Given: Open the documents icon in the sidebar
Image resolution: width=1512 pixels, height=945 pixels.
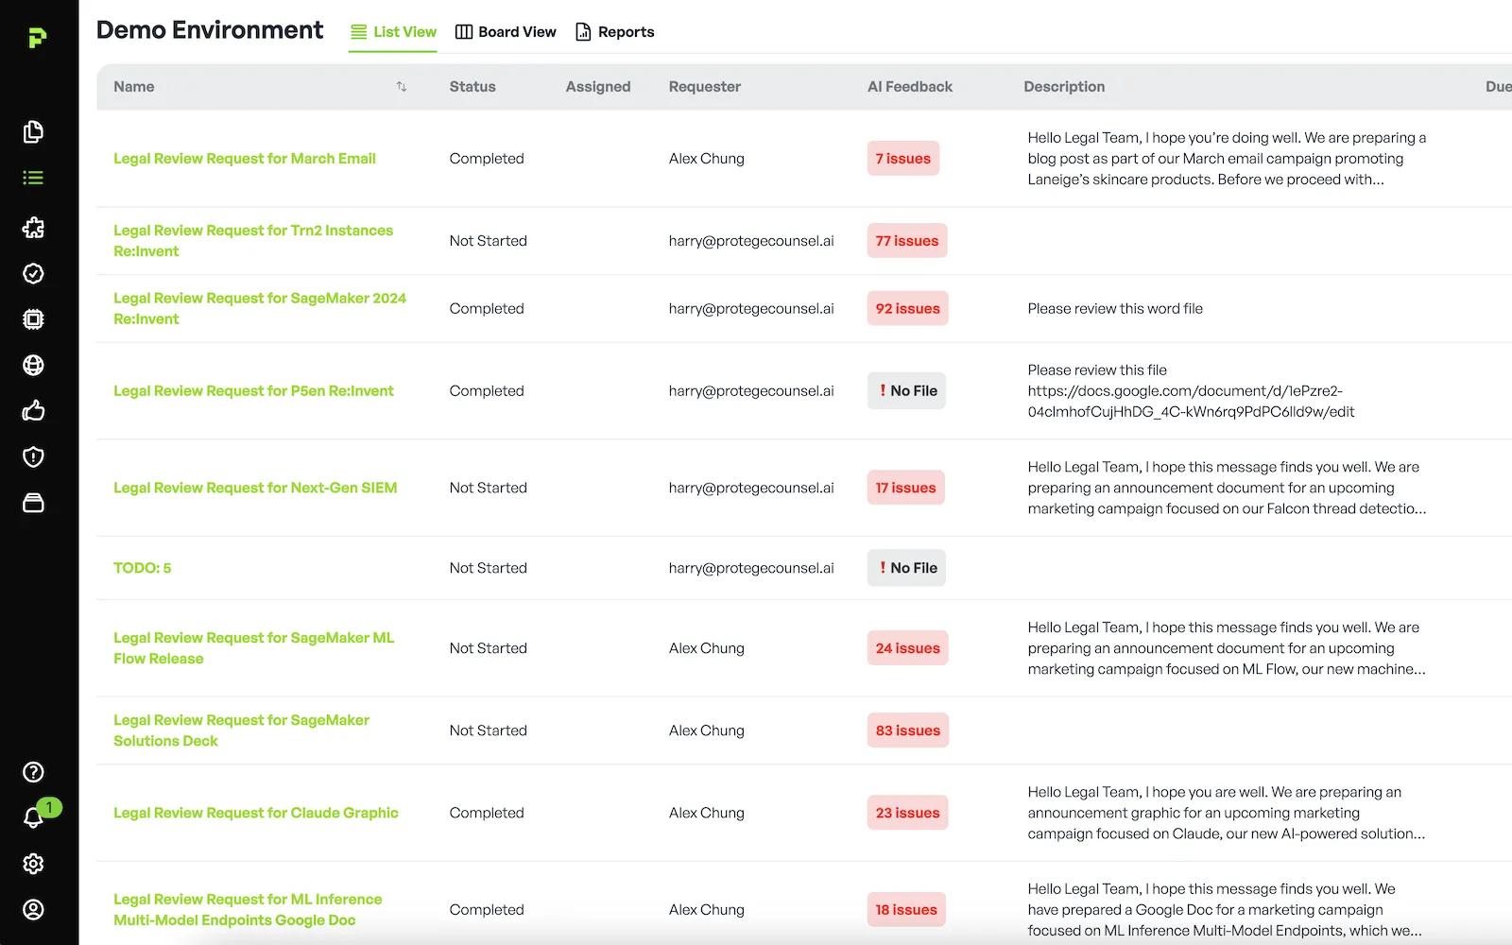Looking at the screenshot, I should pyautogui.click(x=33, y=131).
